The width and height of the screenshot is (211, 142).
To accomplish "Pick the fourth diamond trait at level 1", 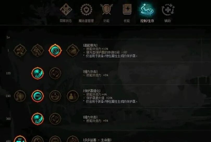I will click(x=73, y=51).
